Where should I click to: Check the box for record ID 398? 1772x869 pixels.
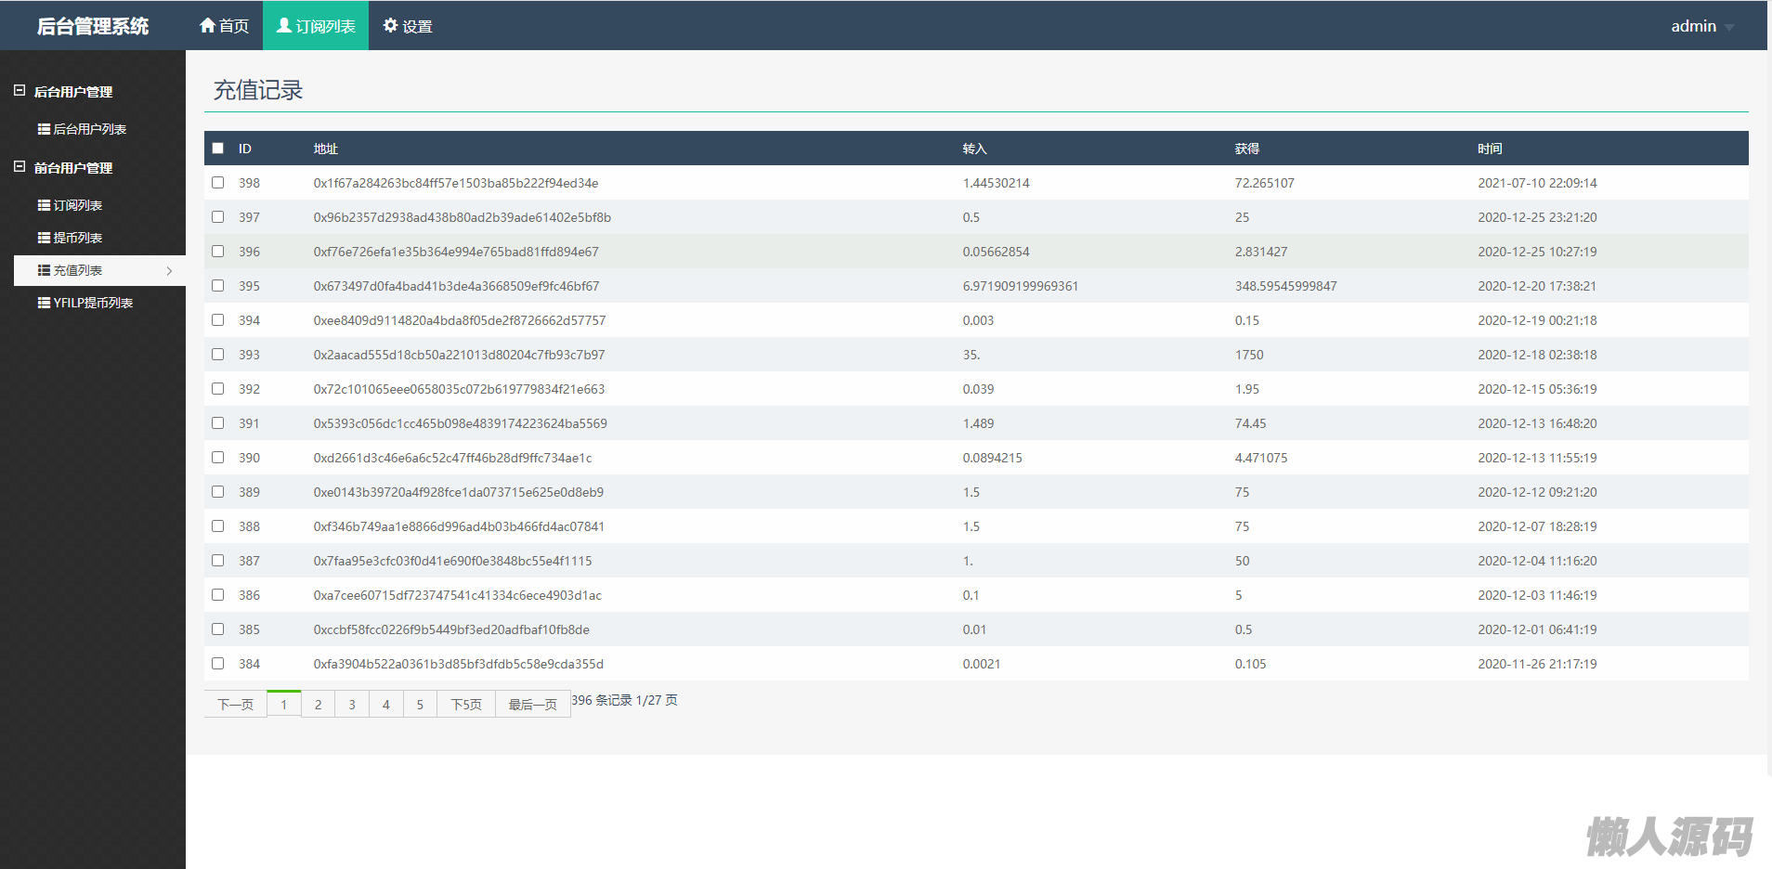point(218,183)
